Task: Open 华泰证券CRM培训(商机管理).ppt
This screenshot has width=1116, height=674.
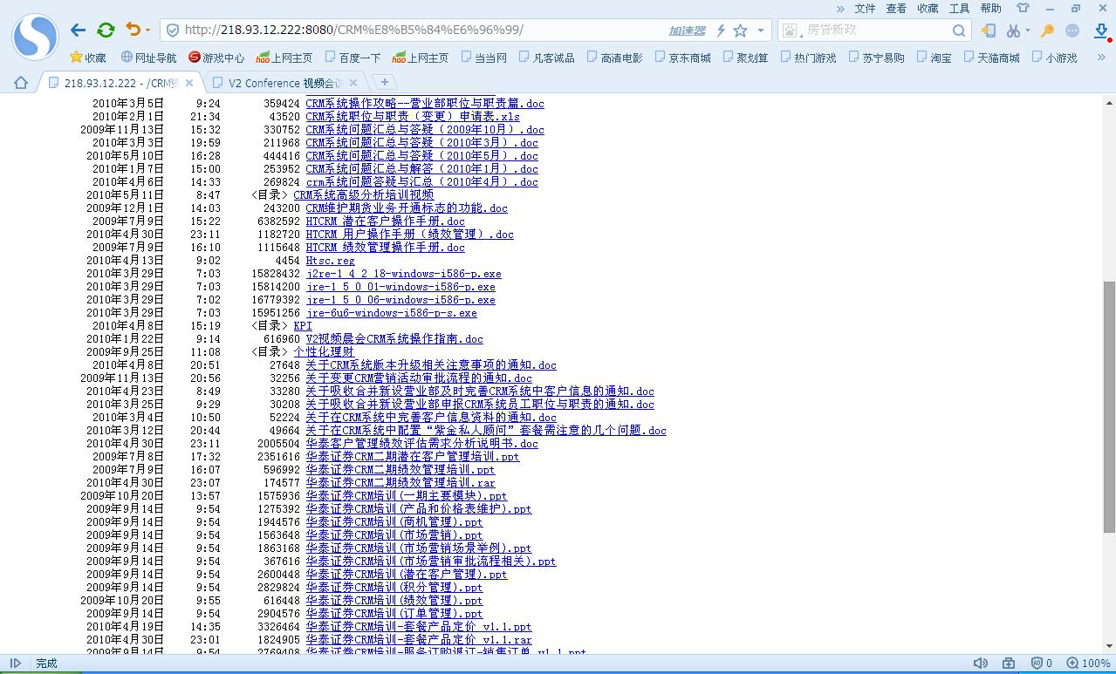Action: click(394, 522)
